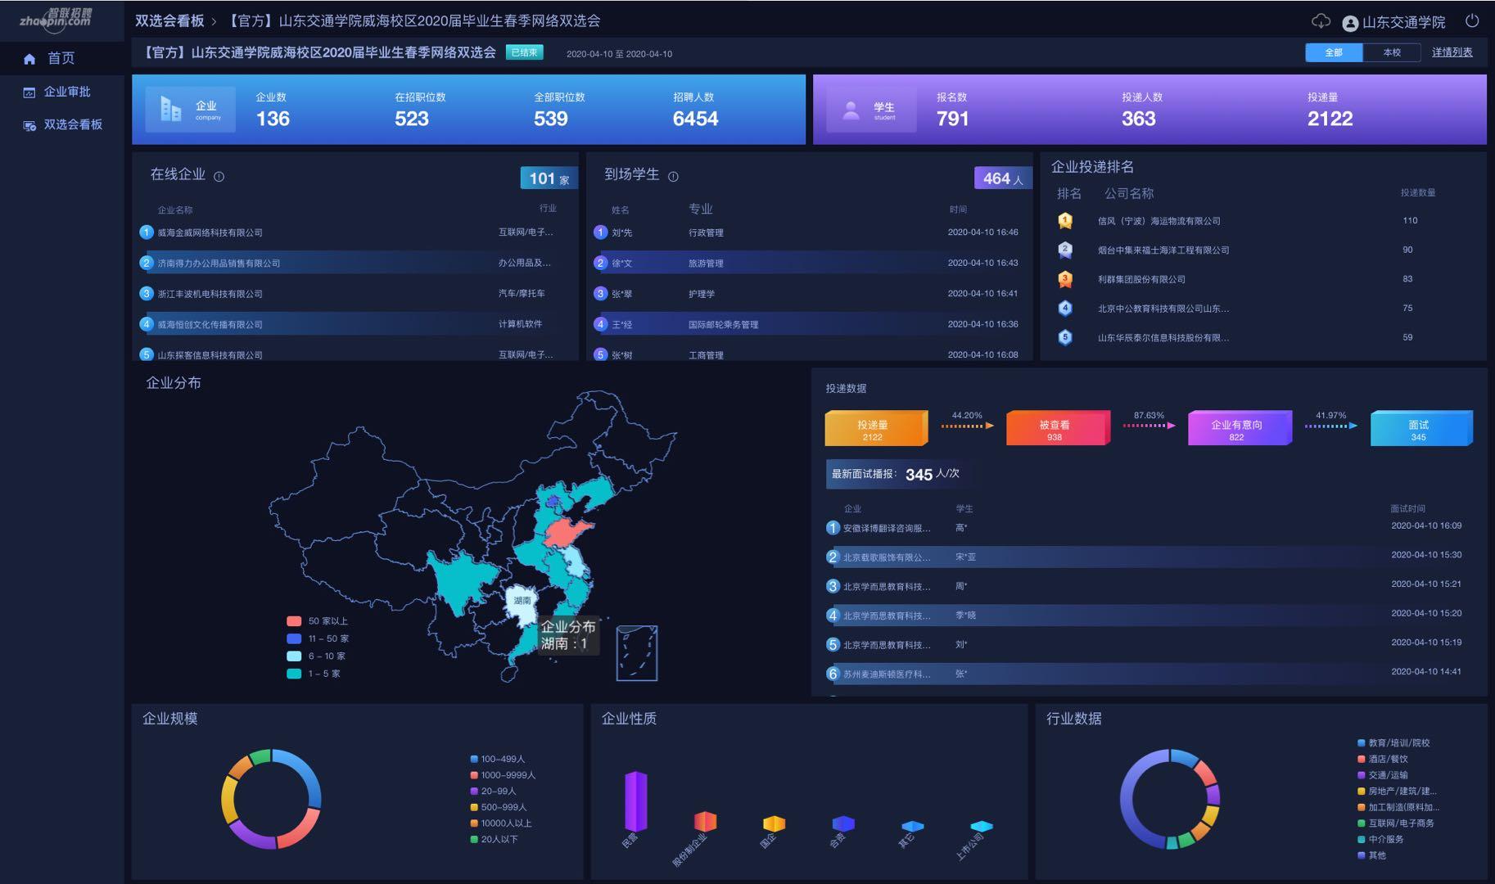Open 企业审批 in the left menu

tap(67, 92)
